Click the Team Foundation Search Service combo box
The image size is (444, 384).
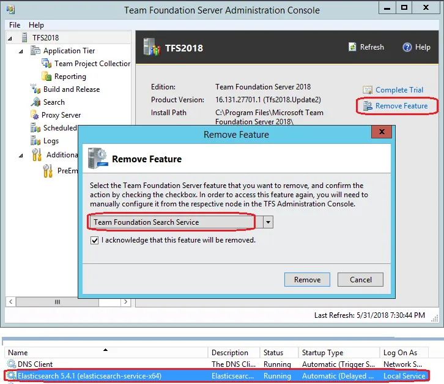coord(181,222)
